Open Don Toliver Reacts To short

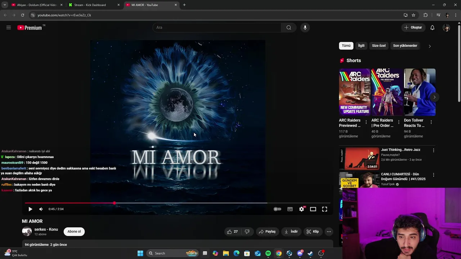[x=420, y=92]
